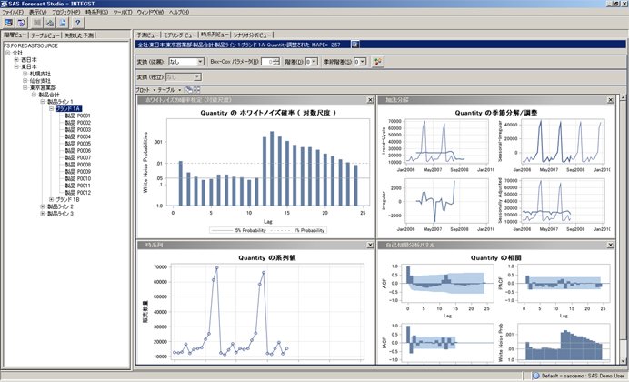Click the first project icon in the main toolbar

[x=9, y=23]
